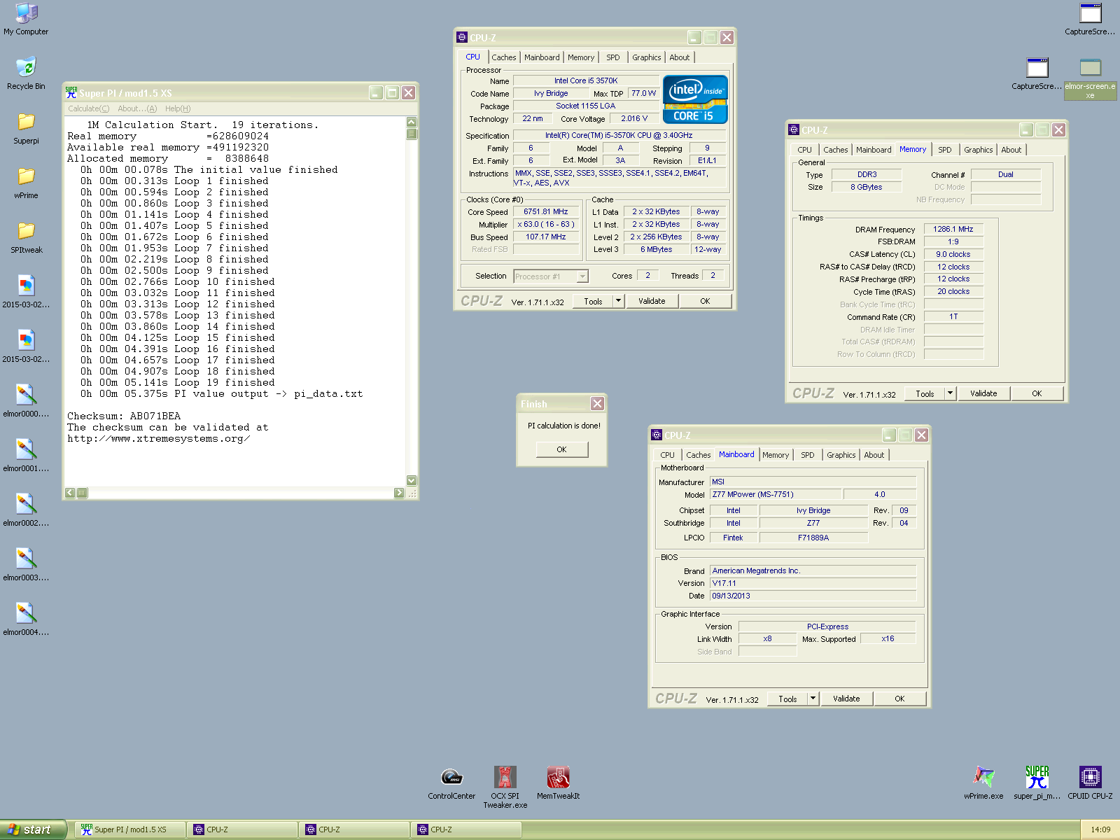The image size is (1120, 840).
Task: Open Help menu in Super PI
Action: click(x=178, y=108)
